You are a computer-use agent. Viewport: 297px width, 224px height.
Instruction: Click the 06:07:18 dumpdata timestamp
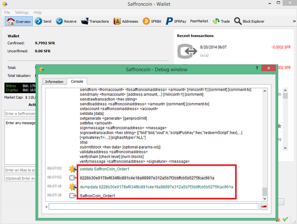(54, 186)
